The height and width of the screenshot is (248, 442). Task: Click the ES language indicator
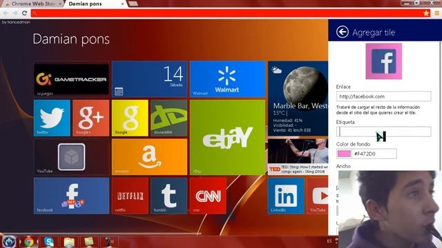(329, 241)
